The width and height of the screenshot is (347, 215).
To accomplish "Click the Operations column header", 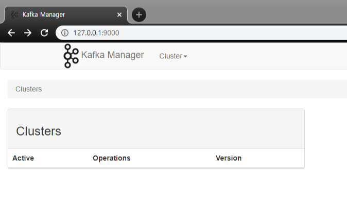I will tap(112, 158).
